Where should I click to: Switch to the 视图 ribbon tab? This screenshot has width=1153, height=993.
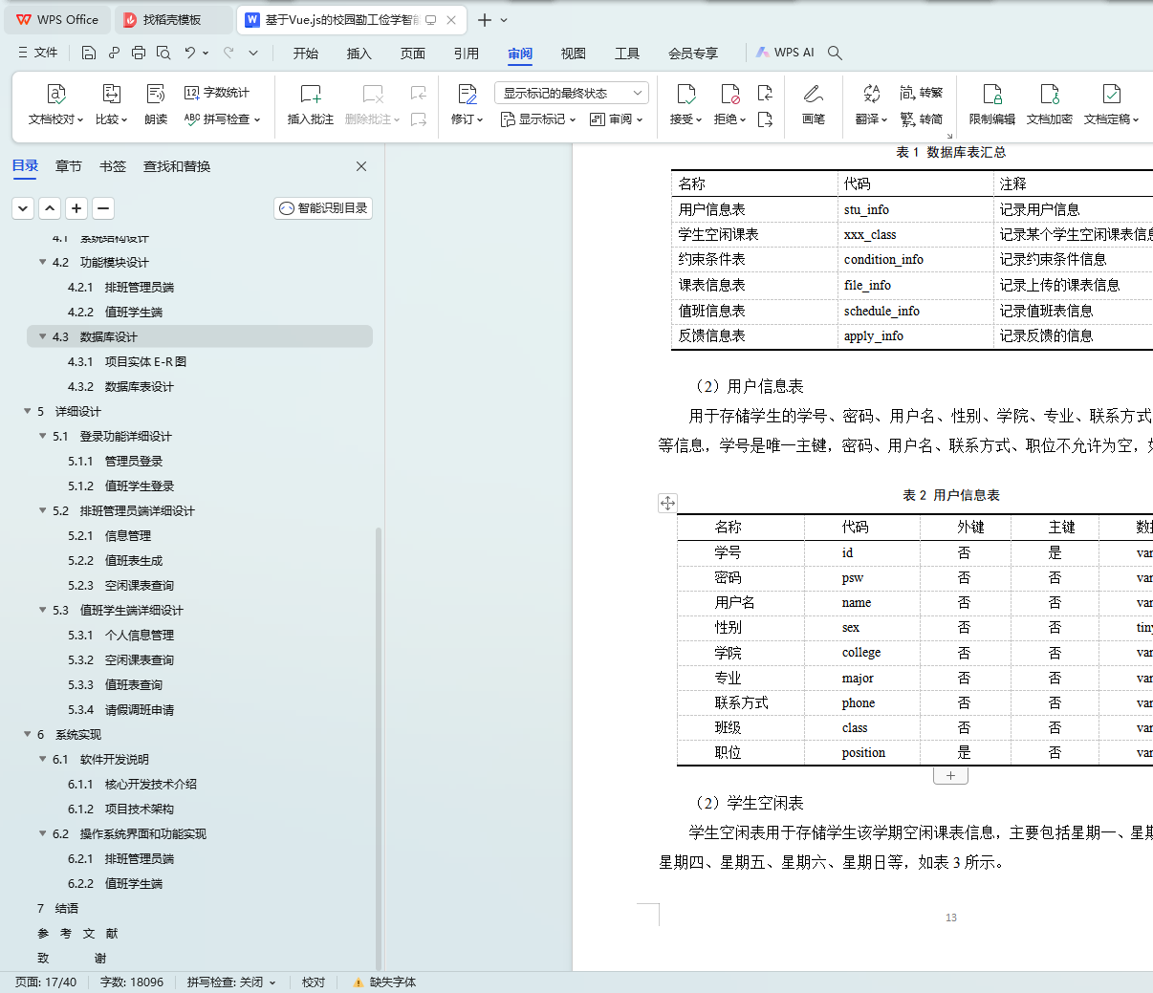[x=574, y=53]
